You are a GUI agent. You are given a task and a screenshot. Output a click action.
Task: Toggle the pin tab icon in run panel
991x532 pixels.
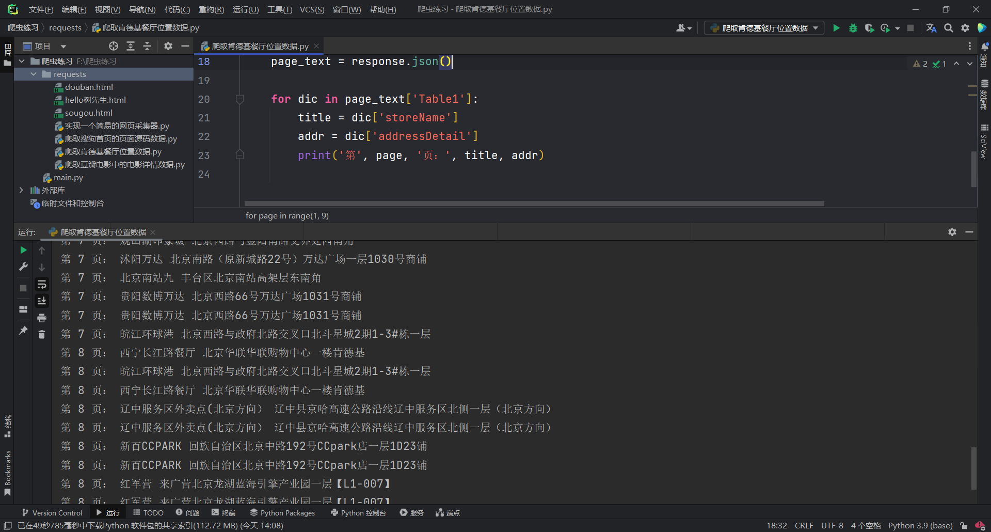[x=23, y=330]
